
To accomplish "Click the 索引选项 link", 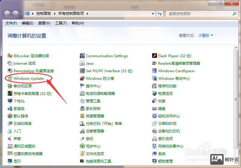I will point(165,139).
